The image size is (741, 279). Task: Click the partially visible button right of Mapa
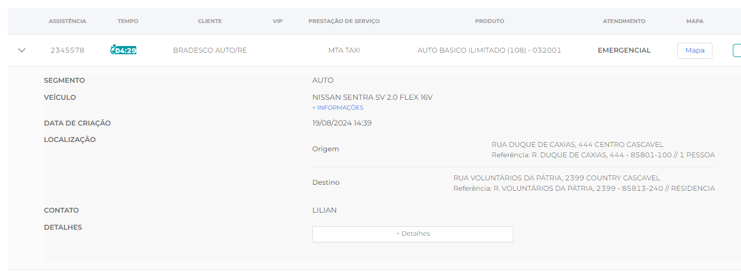[x=737, y=50]
